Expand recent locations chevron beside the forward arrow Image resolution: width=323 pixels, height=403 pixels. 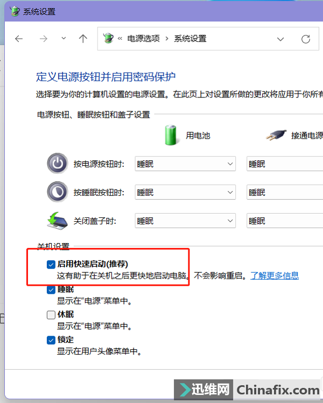(x=64, y=39)
